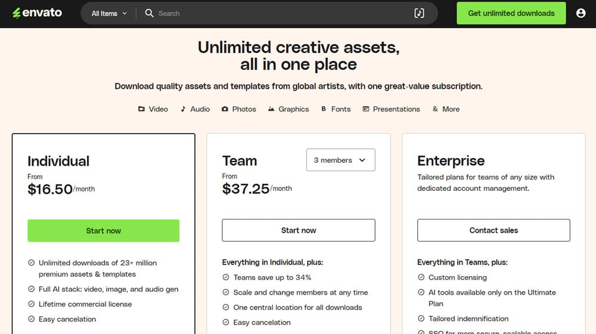Open the Envato logo home link
Screen dimensions: 596x334
[37, 13]
